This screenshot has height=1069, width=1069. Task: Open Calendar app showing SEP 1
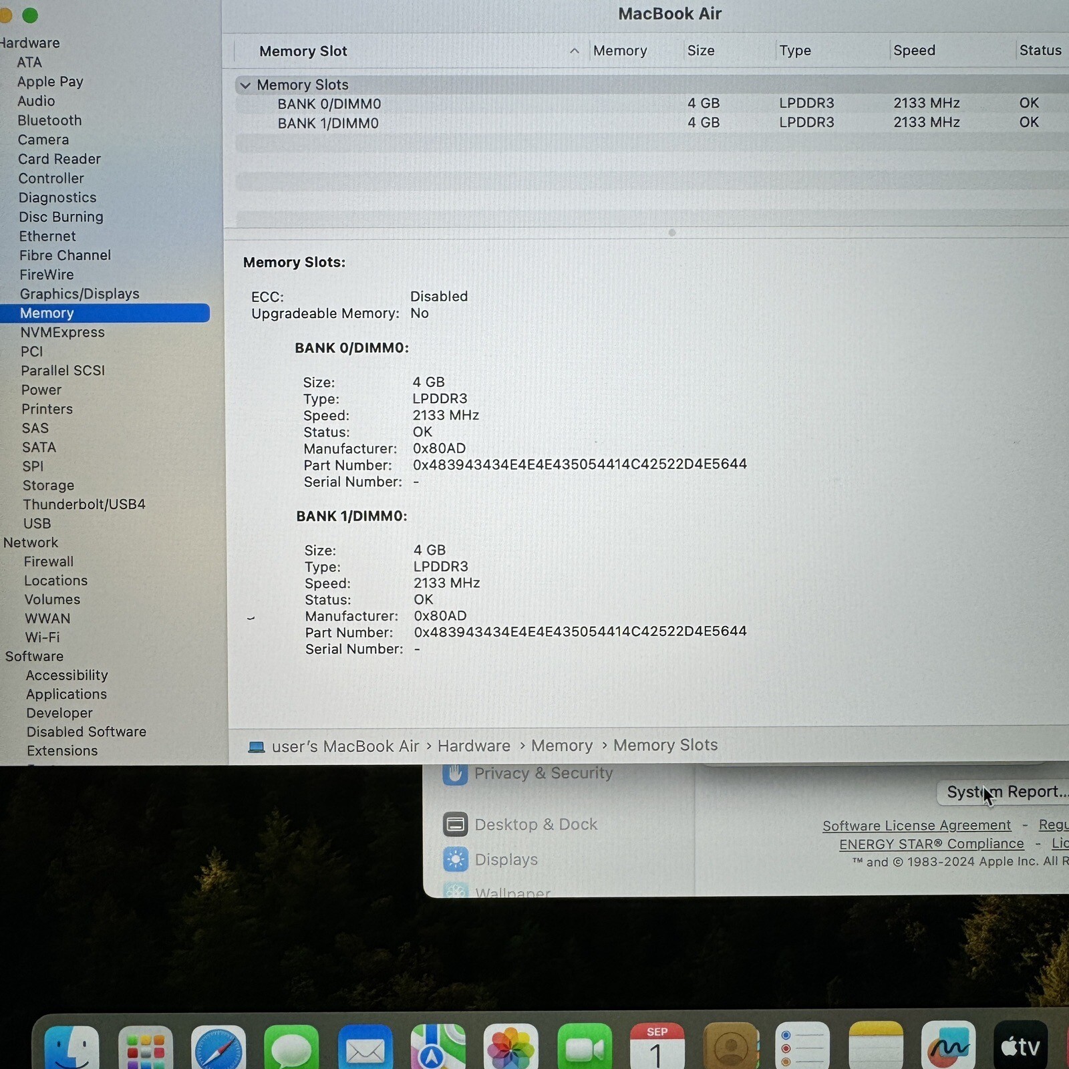[657, 1047]
